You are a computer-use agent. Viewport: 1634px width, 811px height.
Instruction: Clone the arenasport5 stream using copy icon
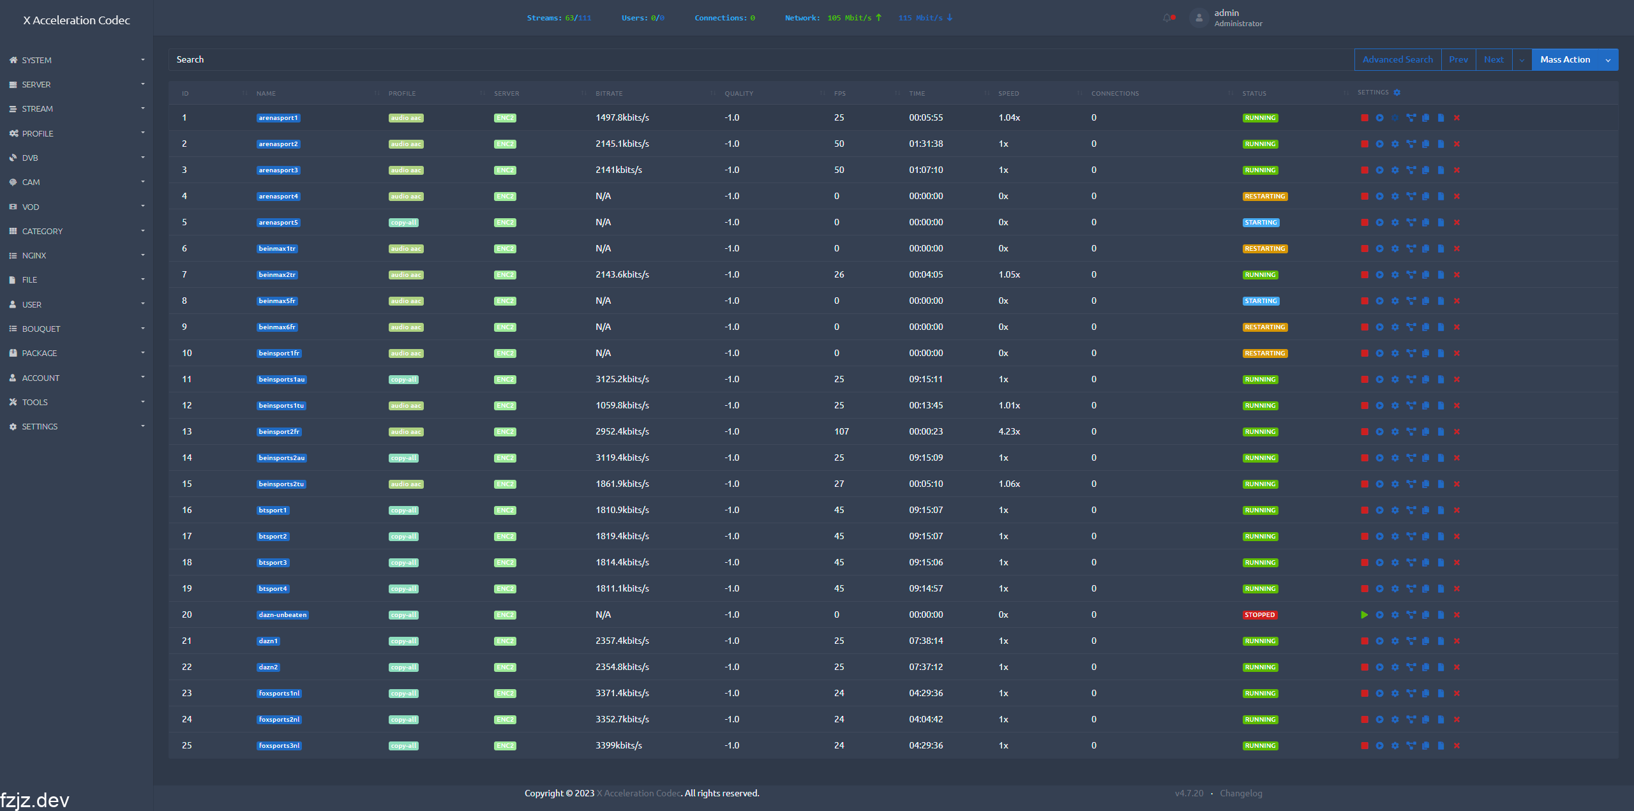click(1425, 223)
